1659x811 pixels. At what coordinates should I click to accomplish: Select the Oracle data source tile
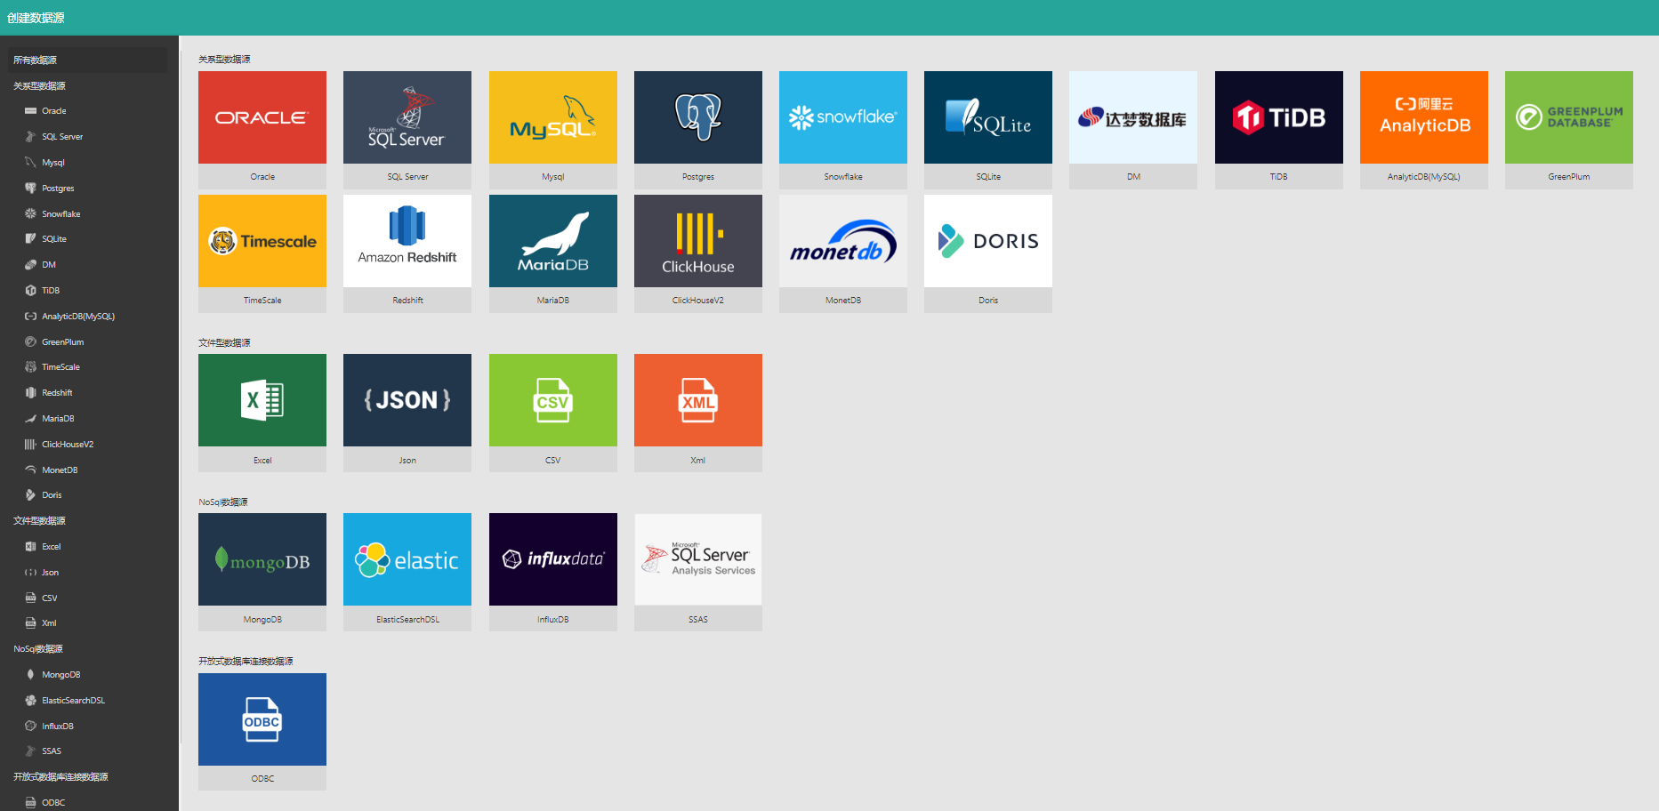coord(262,130)
